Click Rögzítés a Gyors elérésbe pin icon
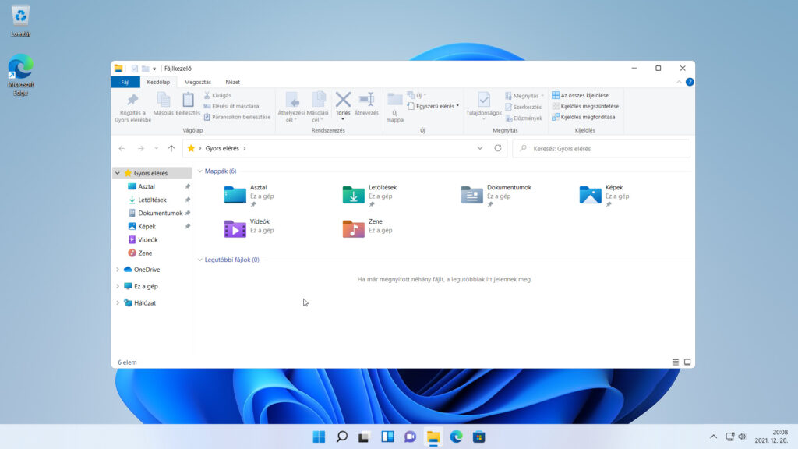 point(132,100)
